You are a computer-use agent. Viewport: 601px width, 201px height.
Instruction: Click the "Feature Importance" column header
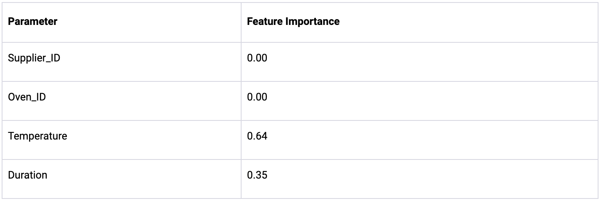pos(293,22)
